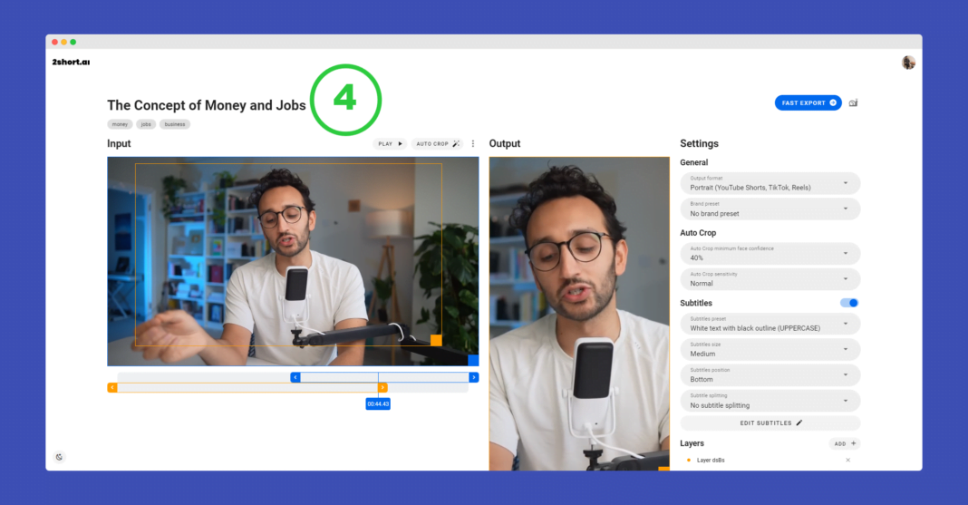The height and width of the screenshot is (505, 968).
Task: Open the Brand preset dropdown
Action: pos(770,209)
